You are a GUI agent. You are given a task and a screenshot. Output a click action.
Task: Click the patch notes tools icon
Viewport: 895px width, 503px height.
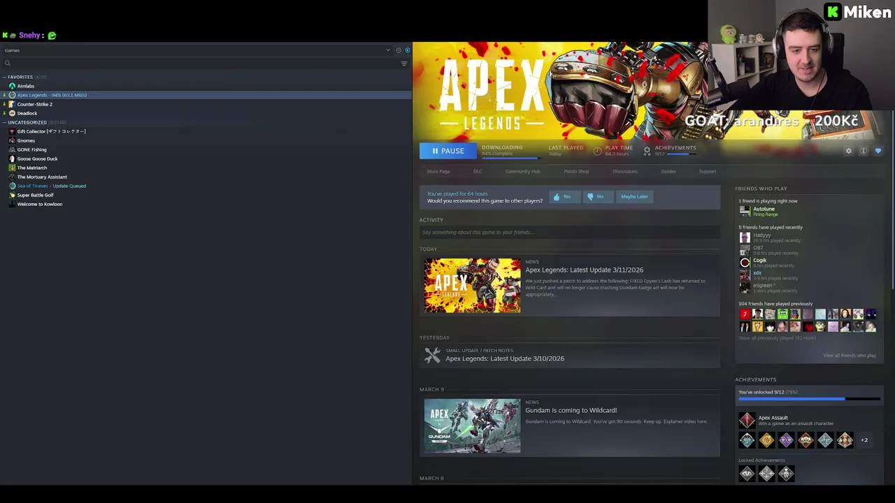point(432,355)
